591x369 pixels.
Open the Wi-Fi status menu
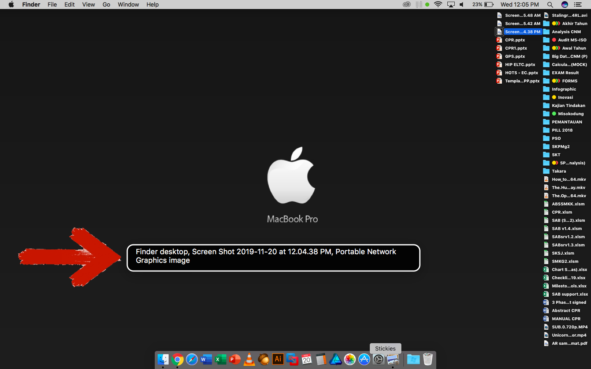pyautogui.click(x=438, y=5)
